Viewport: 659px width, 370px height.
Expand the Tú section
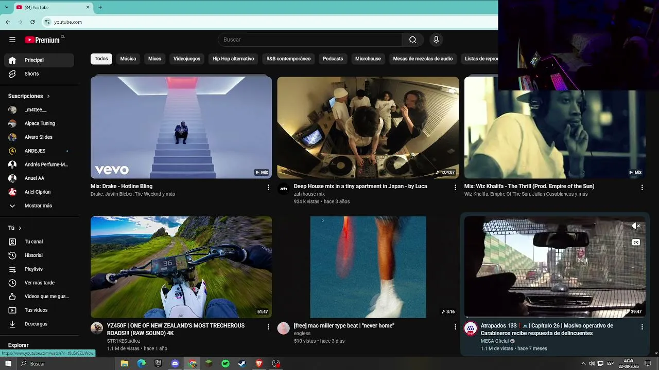tap(15, 228)
